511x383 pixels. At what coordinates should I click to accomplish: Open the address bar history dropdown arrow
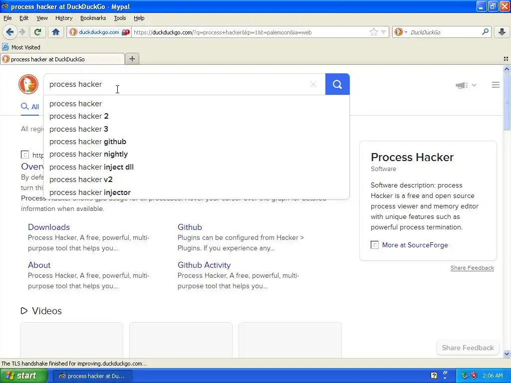tap(384, 32)
